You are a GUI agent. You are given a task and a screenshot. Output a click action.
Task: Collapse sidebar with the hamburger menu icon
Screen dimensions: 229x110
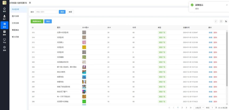[x=30, y=3]
